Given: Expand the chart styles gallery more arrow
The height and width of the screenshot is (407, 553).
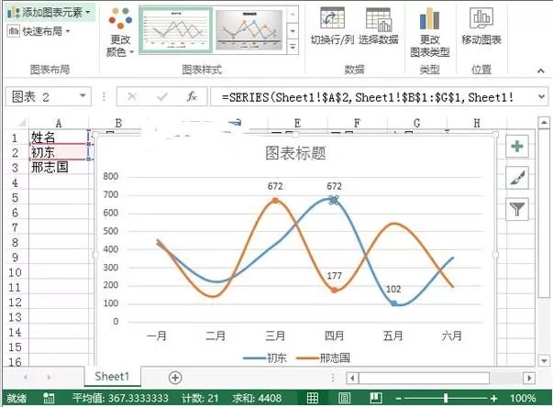Looking at the screenshot, I should pyautogui.click(x=293, y=47).
